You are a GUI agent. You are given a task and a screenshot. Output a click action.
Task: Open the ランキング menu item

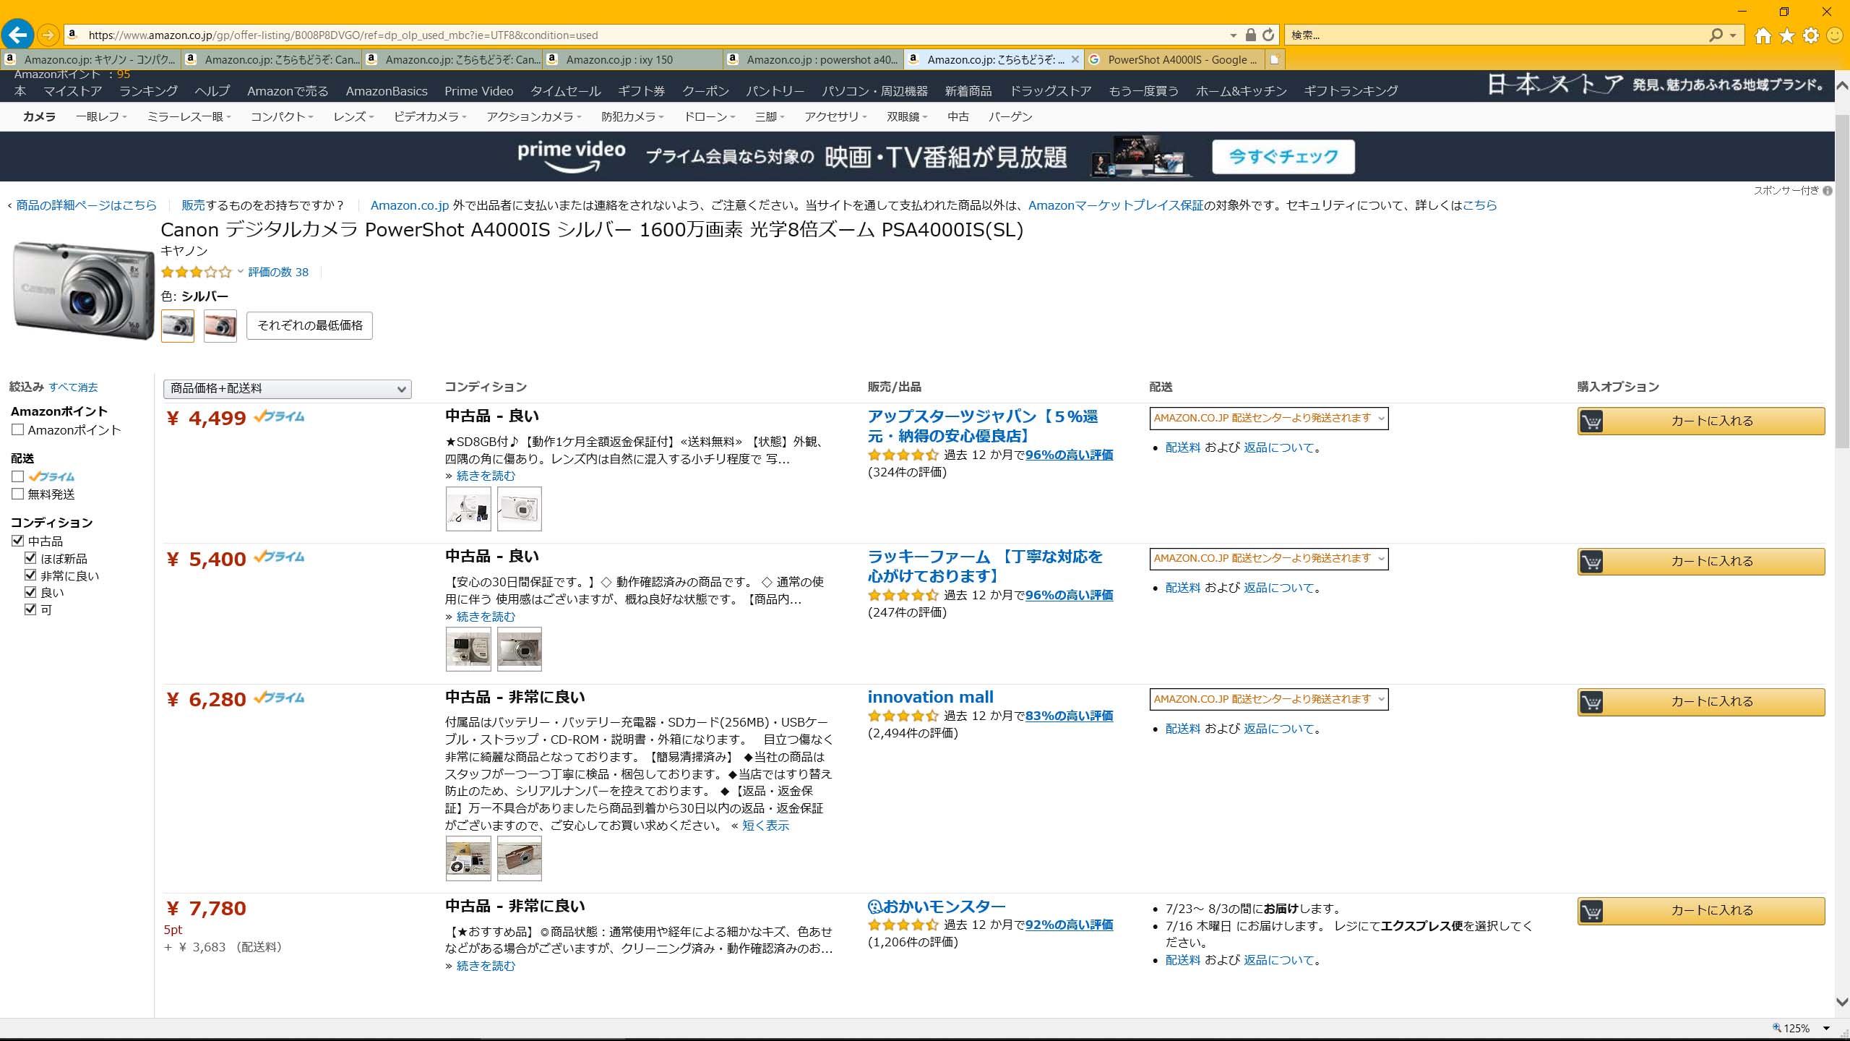pyautogui.click(x=148, y=91)
